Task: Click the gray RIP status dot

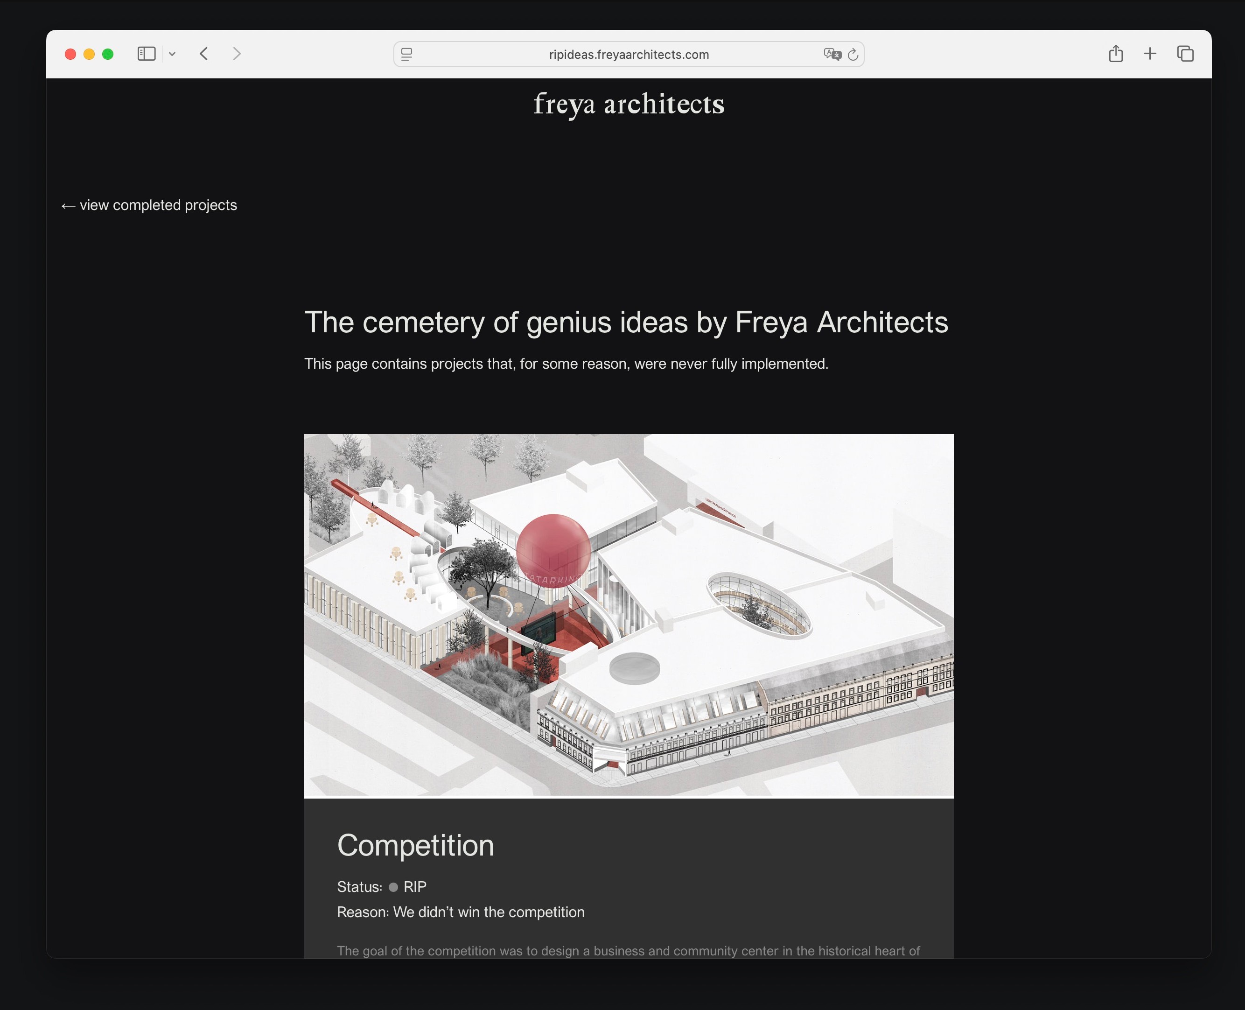Action: pyautogui.click(x=393, y=887)
